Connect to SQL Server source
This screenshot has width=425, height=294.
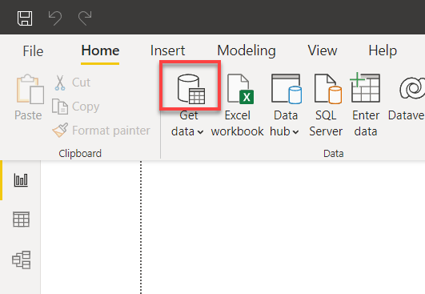(x=327, y=105)
